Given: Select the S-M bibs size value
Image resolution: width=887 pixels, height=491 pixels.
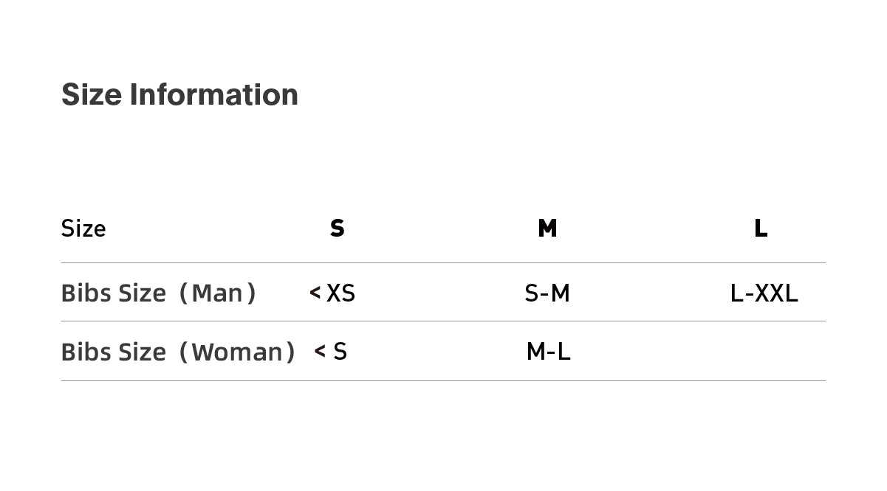Looking at the screenshot, I should point(547,293).
